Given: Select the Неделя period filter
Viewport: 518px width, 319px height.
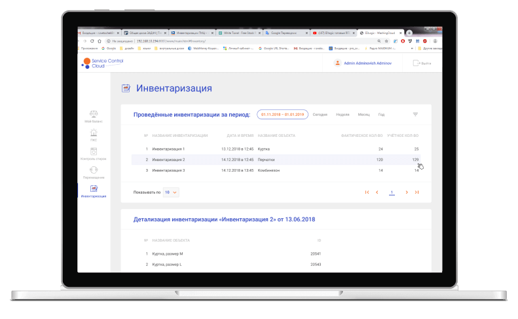Looking at the screenshot, I should 342,115.
